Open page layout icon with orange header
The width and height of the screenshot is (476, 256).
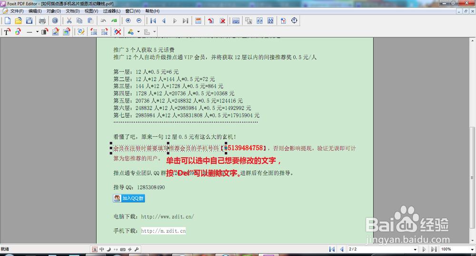(198, 20)
